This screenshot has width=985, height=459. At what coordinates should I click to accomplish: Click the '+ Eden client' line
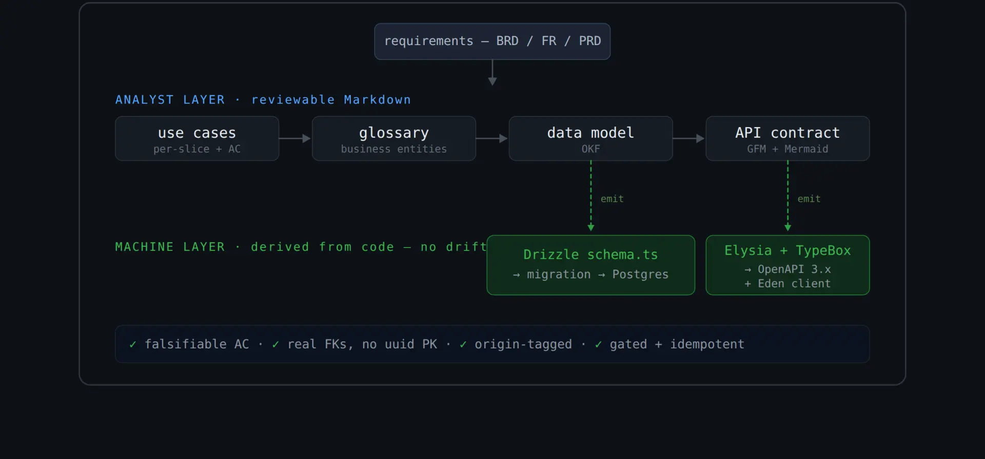click(x=787, y=284)
